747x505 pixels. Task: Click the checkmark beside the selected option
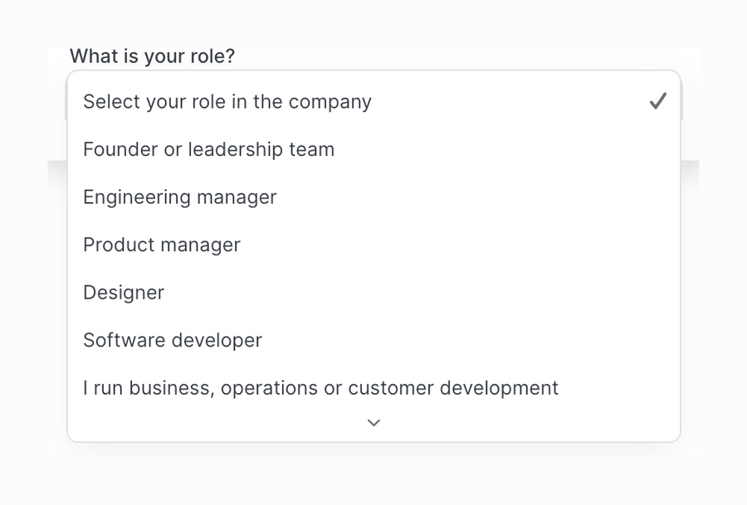[x=657, y=101]
